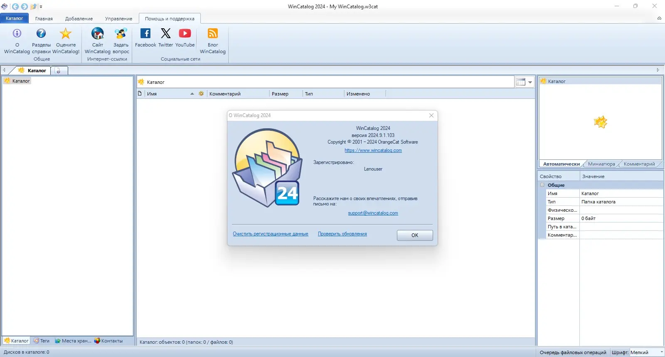
Task: Click the star column header icon
Action: [201, 94]
